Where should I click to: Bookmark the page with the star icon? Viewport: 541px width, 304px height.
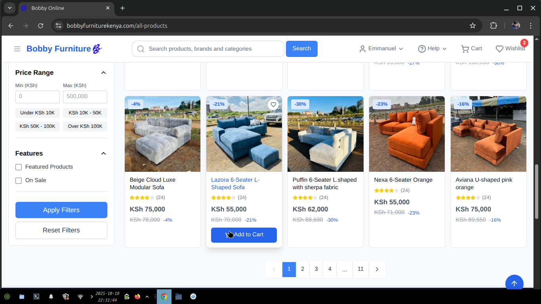(472, 25)
